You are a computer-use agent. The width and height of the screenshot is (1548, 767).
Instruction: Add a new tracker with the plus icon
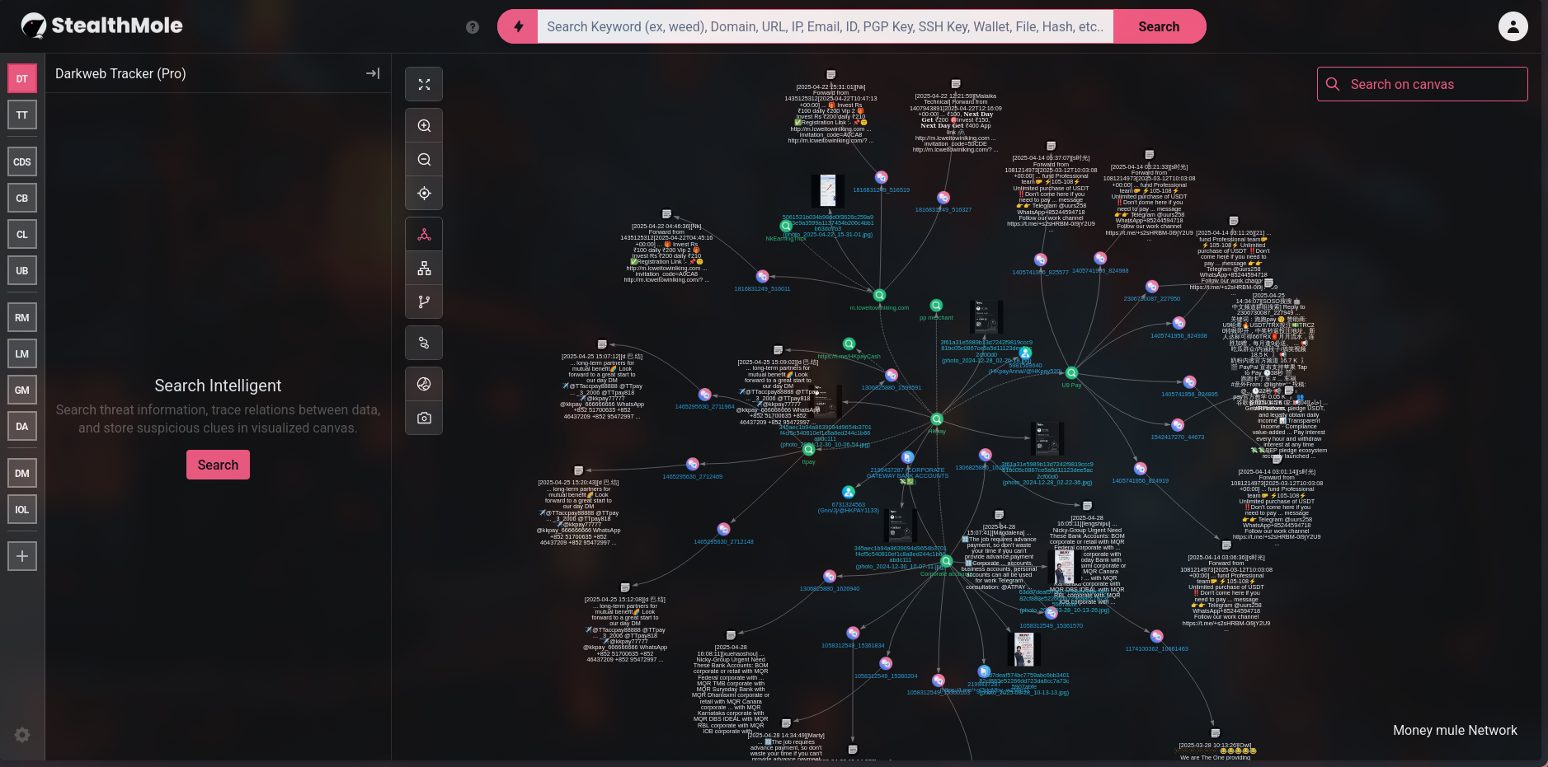[x=21, y=555]
